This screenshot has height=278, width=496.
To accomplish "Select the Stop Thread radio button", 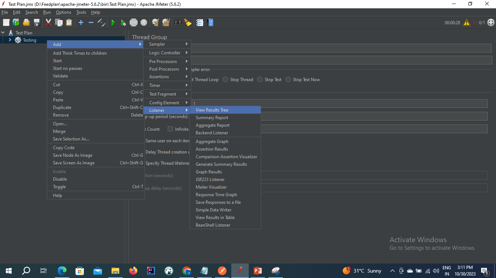I will pos(225,80).
